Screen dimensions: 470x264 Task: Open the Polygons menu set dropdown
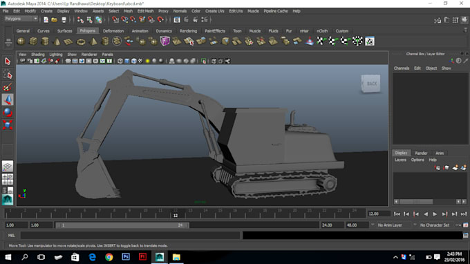(21, 19)
